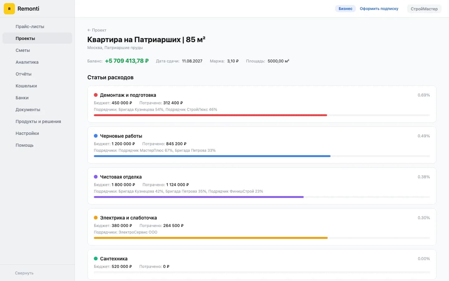The width and height of the screenshot is (449, 281).
Task: Open the Отчёты page
Action: (23, 74)
